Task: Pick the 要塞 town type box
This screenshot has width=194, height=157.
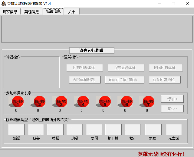Action: [153, 130]
